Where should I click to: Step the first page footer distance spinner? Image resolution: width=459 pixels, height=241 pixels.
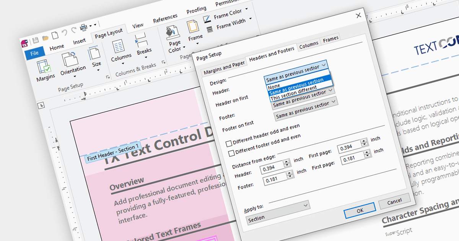point(368,154)
